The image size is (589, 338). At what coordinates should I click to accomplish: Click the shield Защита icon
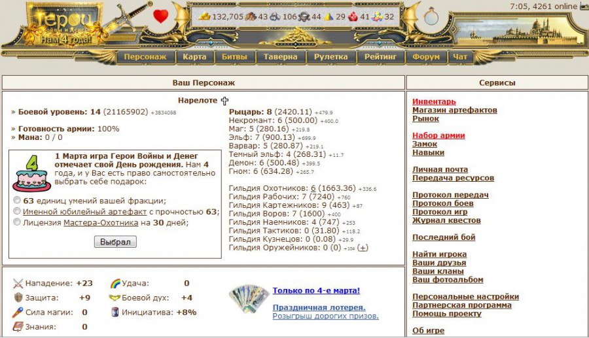[x=18, y=297]
